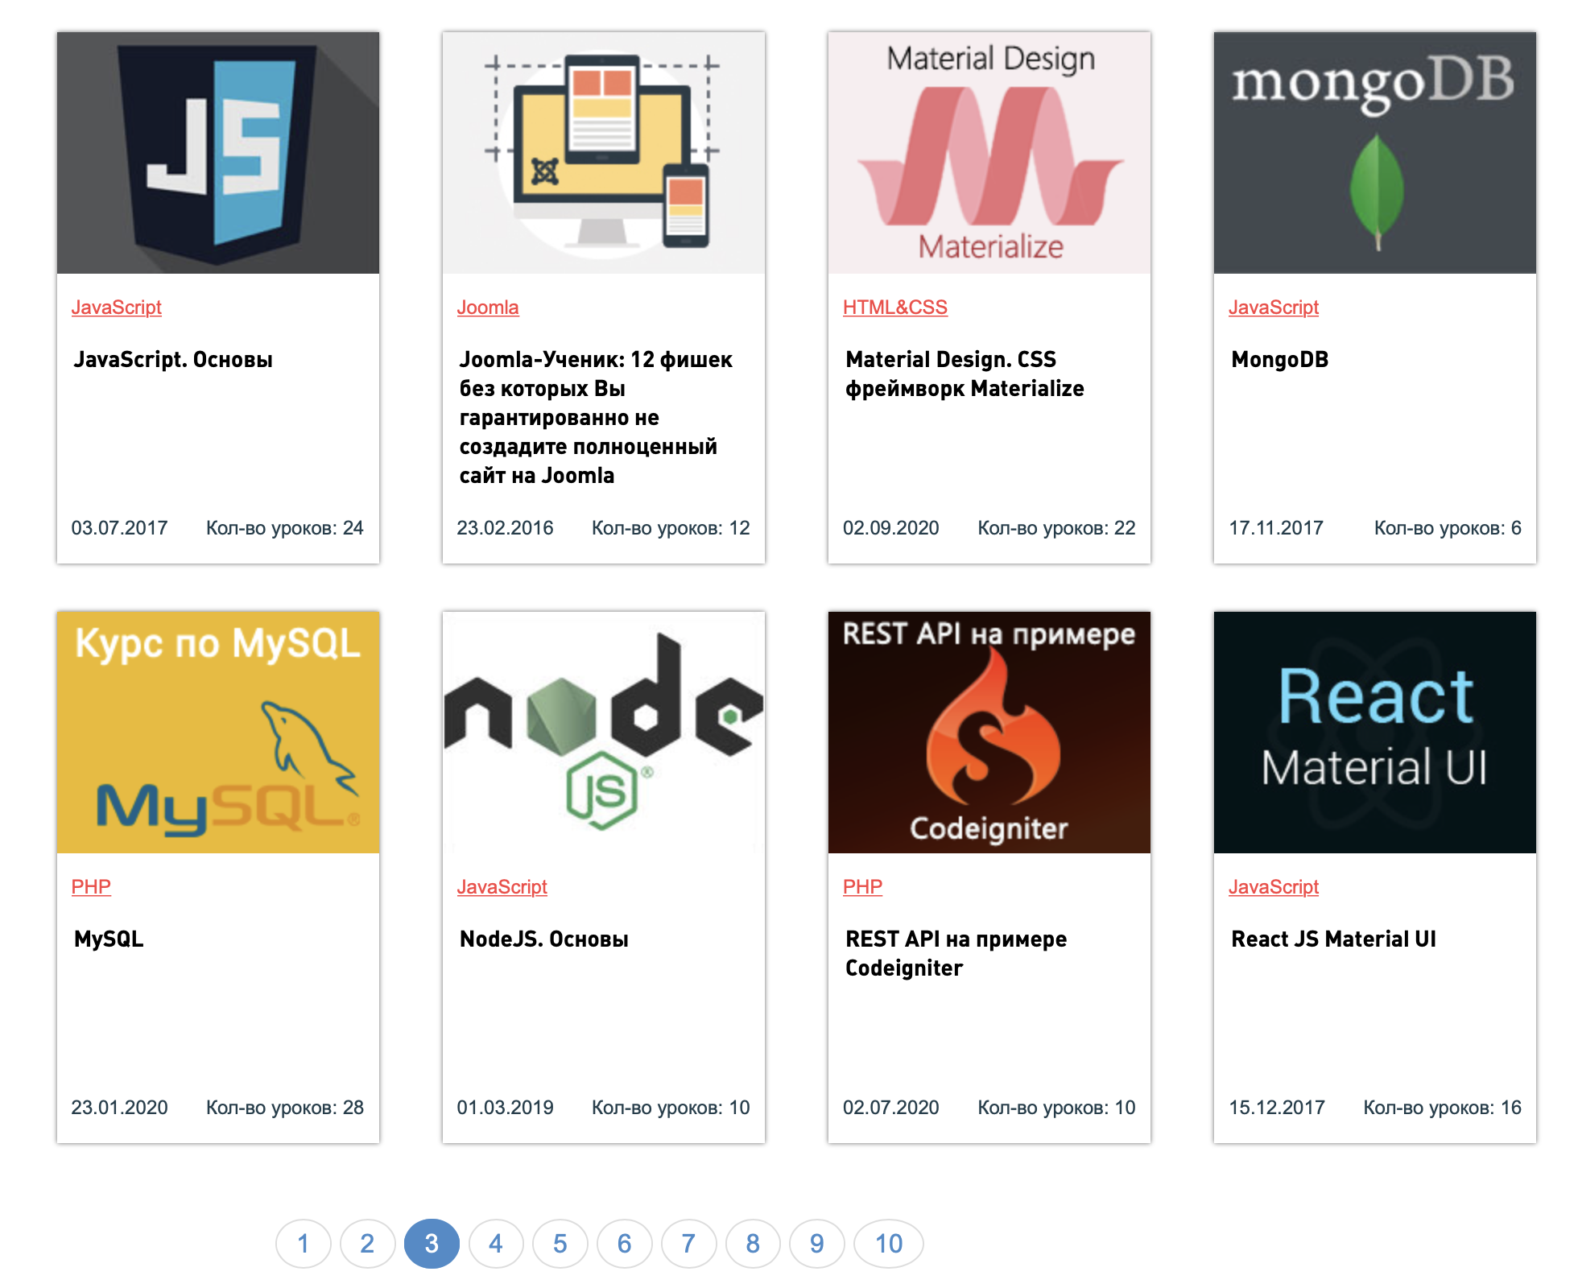
Task: Click the 'Кол-во уроков: 12' lesson count
Action: [671, 528]
